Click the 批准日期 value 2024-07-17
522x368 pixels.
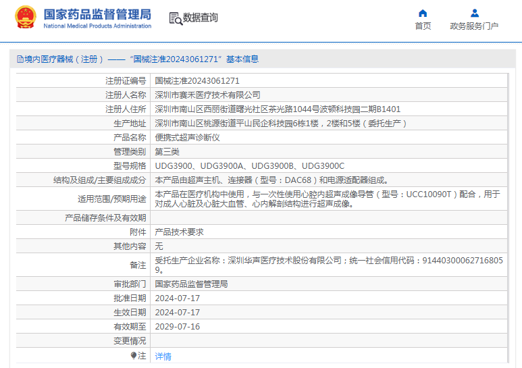coord(178,298)
